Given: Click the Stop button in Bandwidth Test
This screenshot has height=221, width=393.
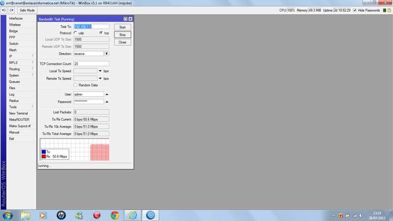Looking at the screenshot, I should coord(122,34).
